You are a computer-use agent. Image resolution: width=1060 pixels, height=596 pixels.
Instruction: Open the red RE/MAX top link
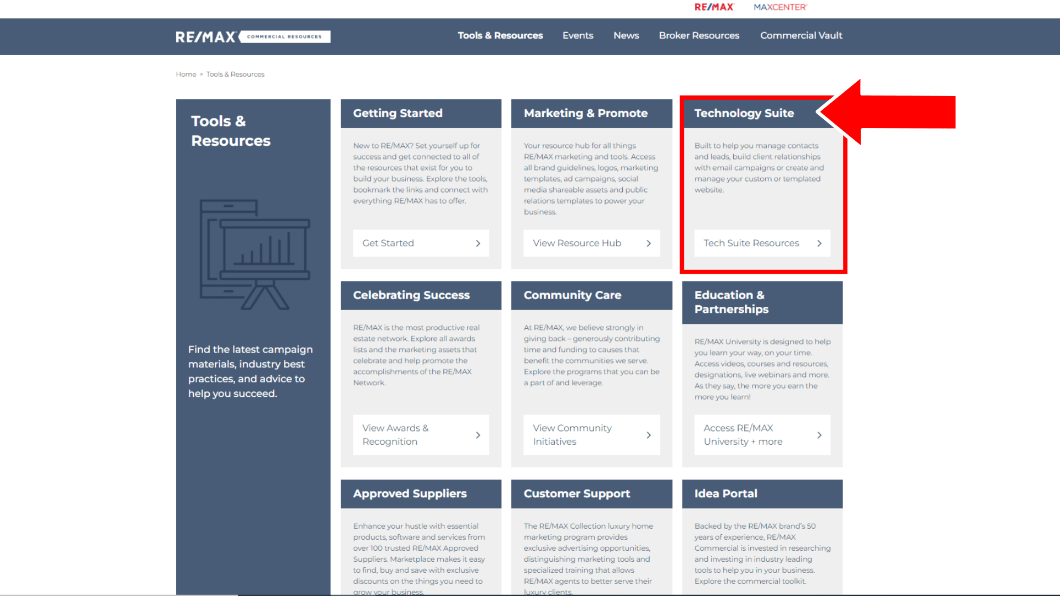[714, 7]
